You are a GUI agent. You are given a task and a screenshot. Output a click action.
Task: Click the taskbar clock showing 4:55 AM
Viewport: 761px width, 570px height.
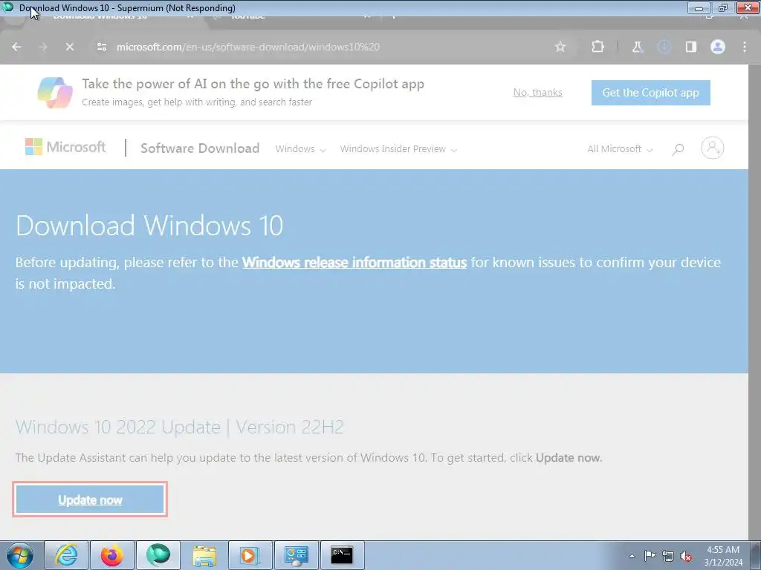(723, 556)
